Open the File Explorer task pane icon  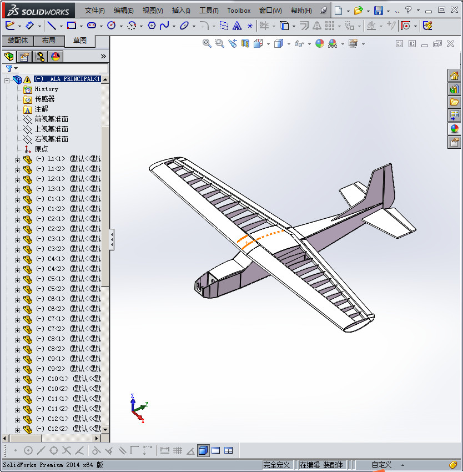(x=454, y=102)
